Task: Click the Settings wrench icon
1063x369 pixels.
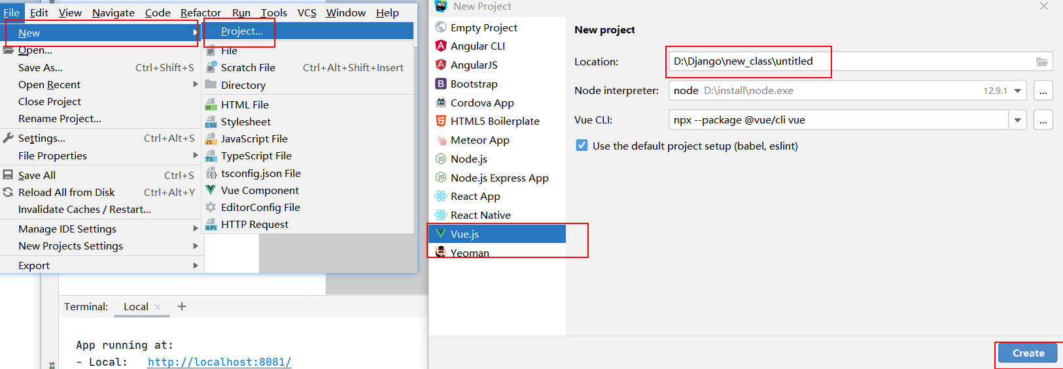Action: click(x=8, y=138)
